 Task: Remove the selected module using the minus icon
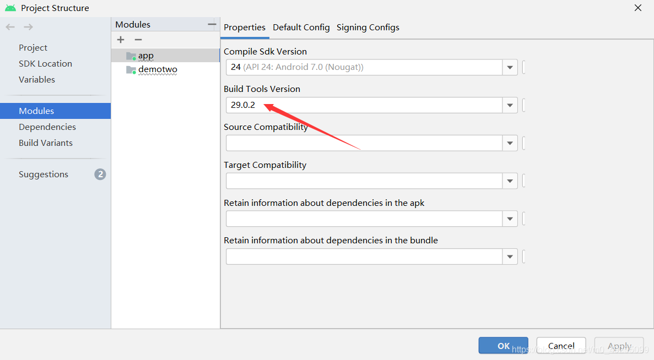click(x=138, y=39)
